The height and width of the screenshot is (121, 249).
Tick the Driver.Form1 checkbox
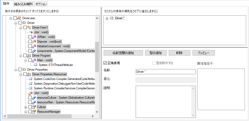click(x=25, y=28)
